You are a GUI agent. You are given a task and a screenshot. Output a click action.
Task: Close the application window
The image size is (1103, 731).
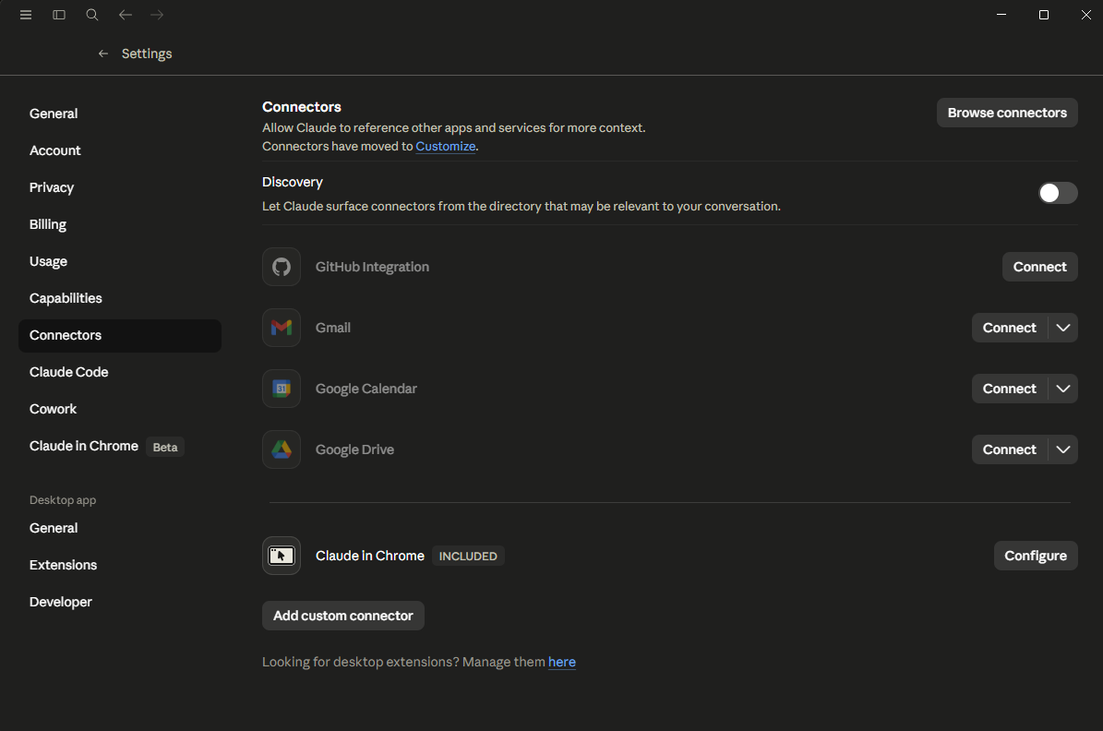point(1086,15)
